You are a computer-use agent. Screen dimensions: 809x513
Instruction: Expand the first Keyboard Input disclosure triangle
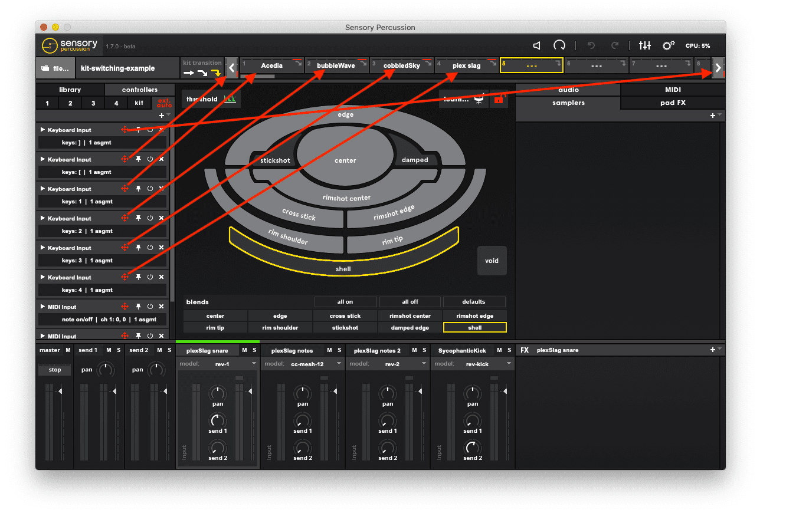pos(42,130)
